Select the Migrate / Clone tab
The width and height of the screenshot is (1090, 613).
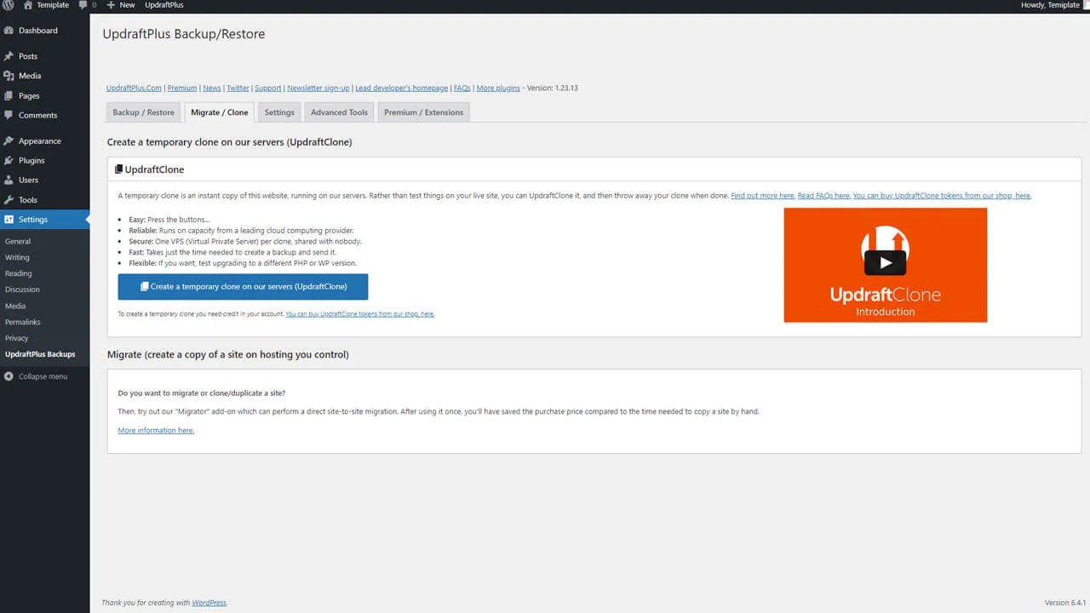tap(220, 112)
